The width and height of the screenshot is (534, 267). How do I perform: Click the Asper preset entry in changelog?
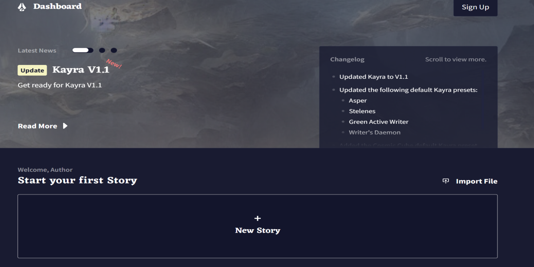point(358,101)
